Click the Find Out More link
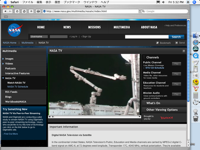This screenshot has width=200, height=150. 11,134
